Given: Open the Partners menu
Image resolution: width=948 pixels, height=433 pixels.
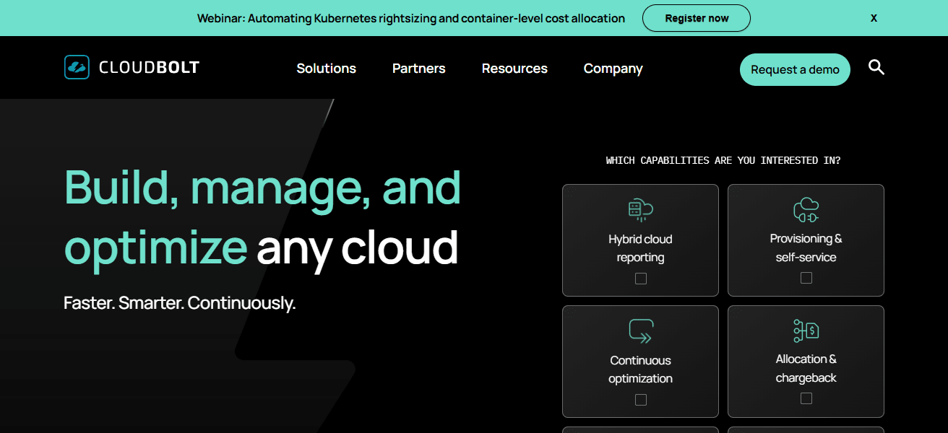Looking at the screenshot, I should tap(419, 69).
